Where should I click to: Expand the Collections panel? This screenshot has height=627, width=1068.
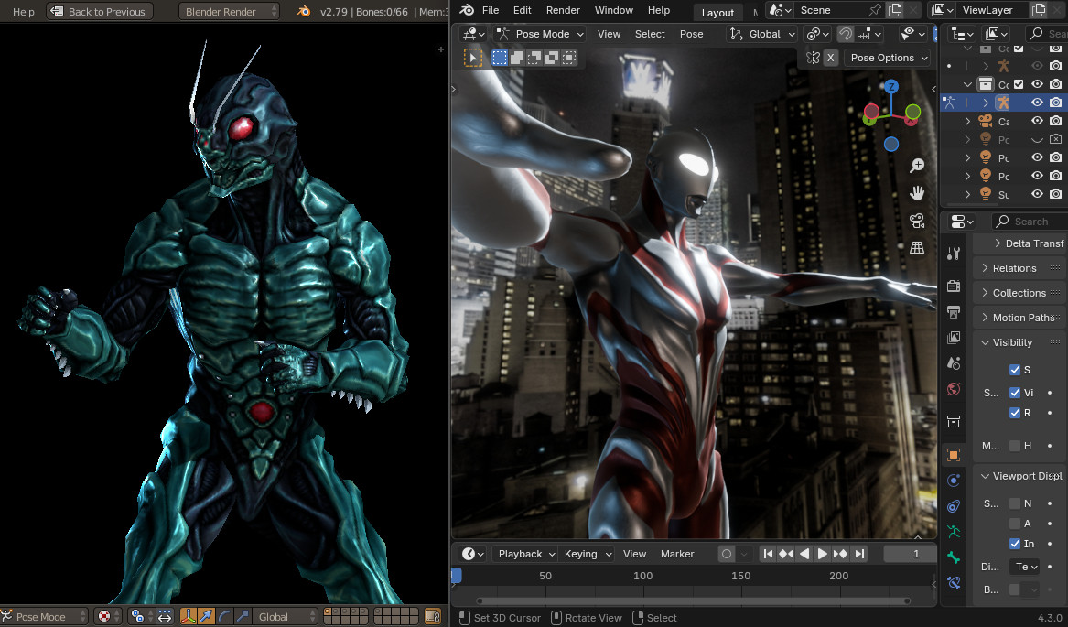pos(1019,292)
